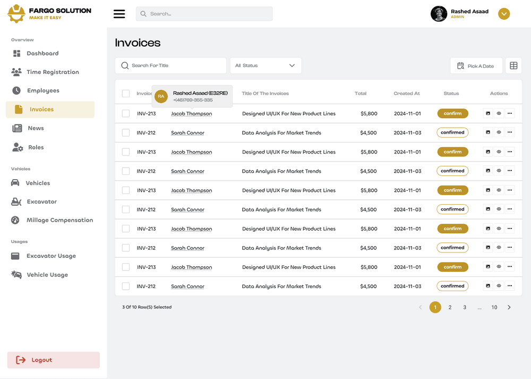Expand the All Status dropdown
This screenshot has height=379, width=531.
tap(265, 66)
